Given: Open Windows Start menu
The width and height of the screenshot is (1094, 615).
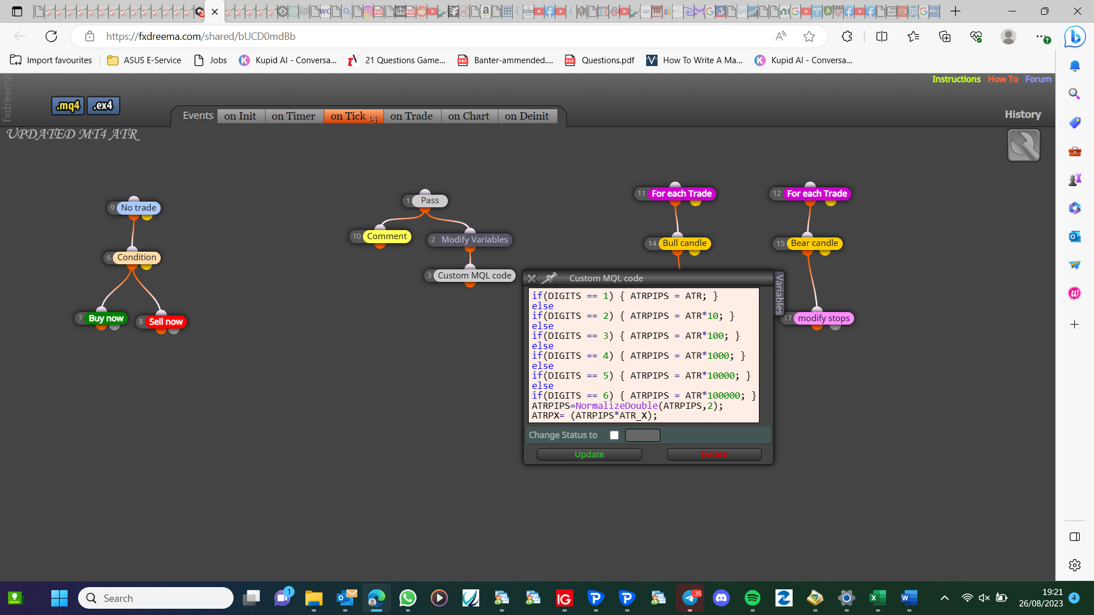Looking at the screenshot, I should point(59,598).
